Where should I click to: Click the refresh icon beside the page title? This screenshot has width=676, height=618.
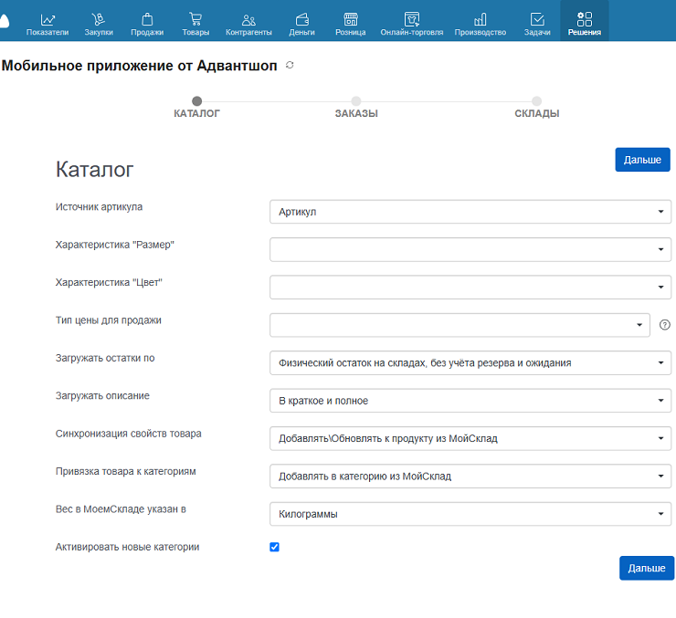290,65
